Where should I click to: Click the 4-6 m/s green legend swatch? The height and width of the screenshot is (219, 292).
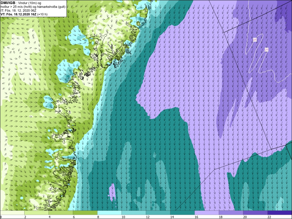61,213
